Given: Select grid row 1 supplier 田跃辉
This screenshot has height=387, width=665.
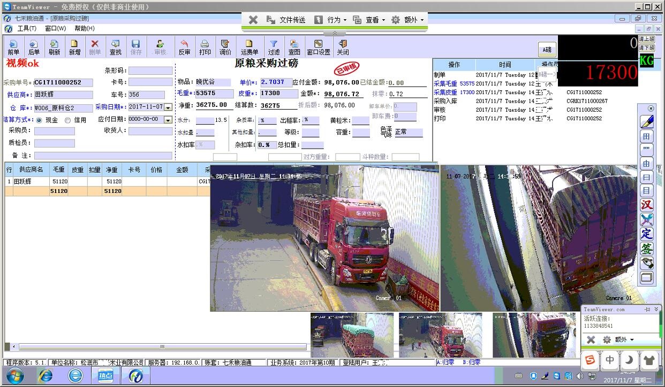Looking at the screenshot, I should [32, 182].
